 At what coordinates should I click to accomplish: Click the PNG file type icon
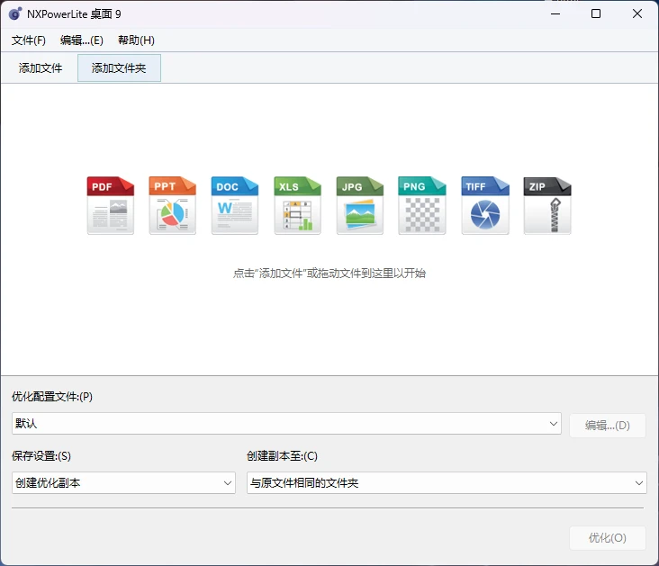[x=422, y=205]
